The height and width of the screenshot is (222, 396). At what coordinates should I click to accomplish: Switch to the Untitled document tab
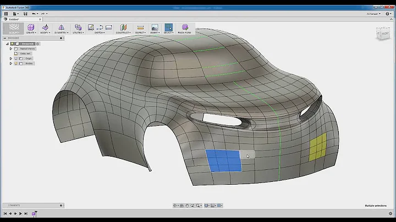tap(22, 19)
